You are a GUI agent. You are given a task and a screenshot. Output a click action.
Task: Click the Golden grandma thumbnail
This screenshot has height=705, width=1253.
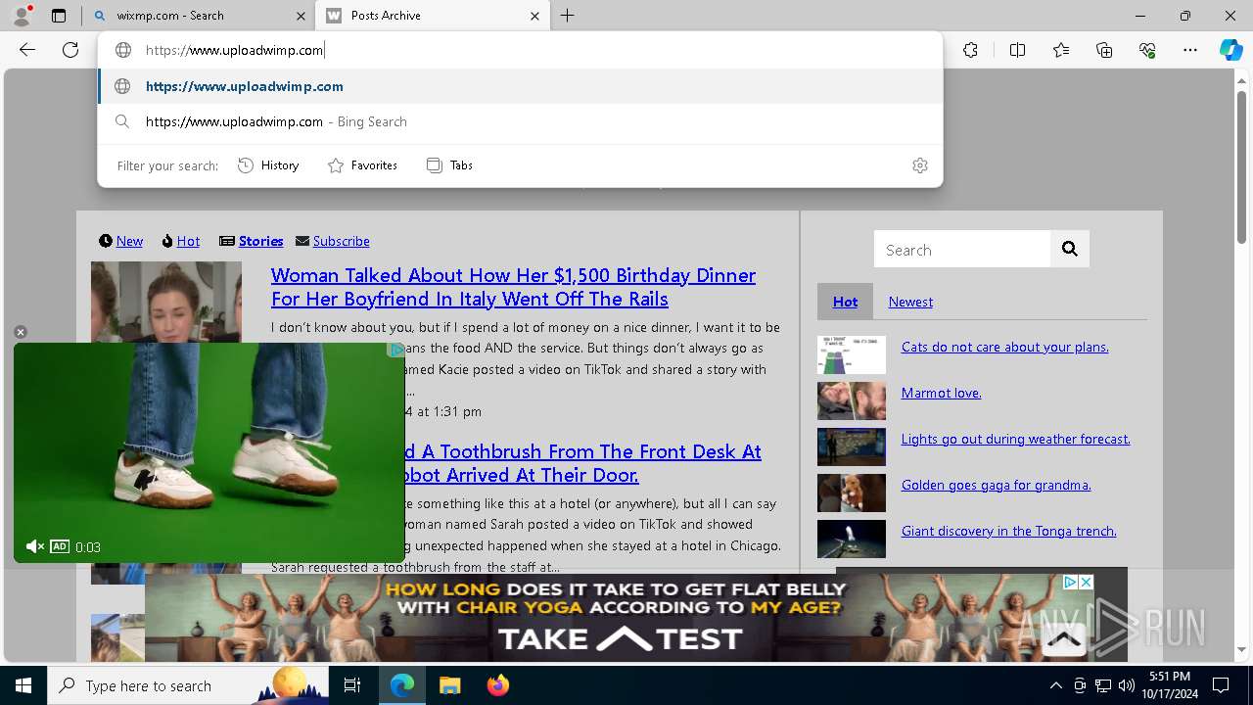[852, 493]
